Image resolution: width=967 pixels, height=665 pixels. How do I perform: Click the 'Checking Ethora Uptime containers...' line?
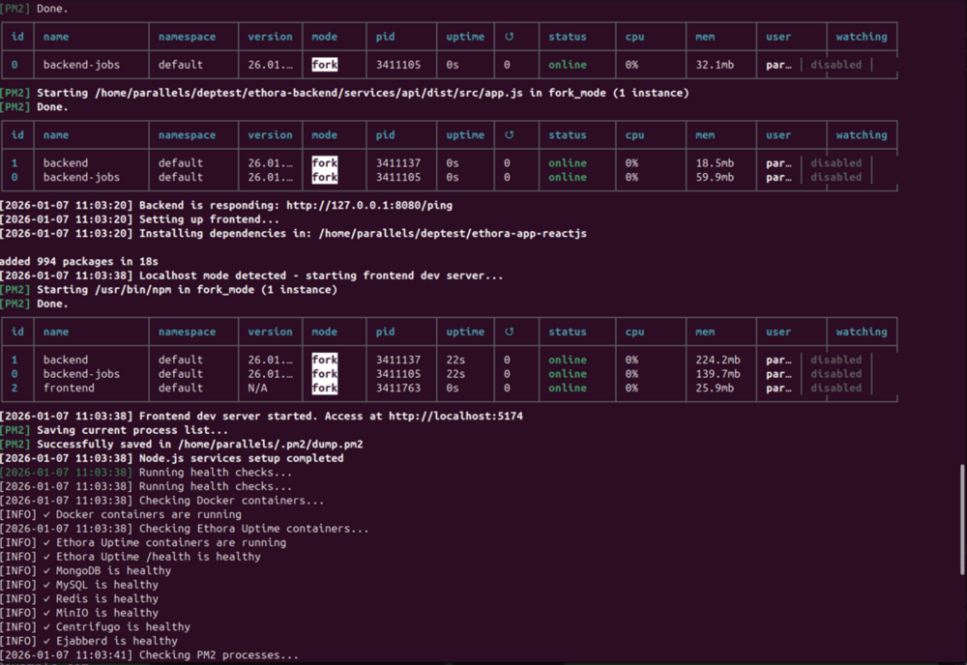185,529
